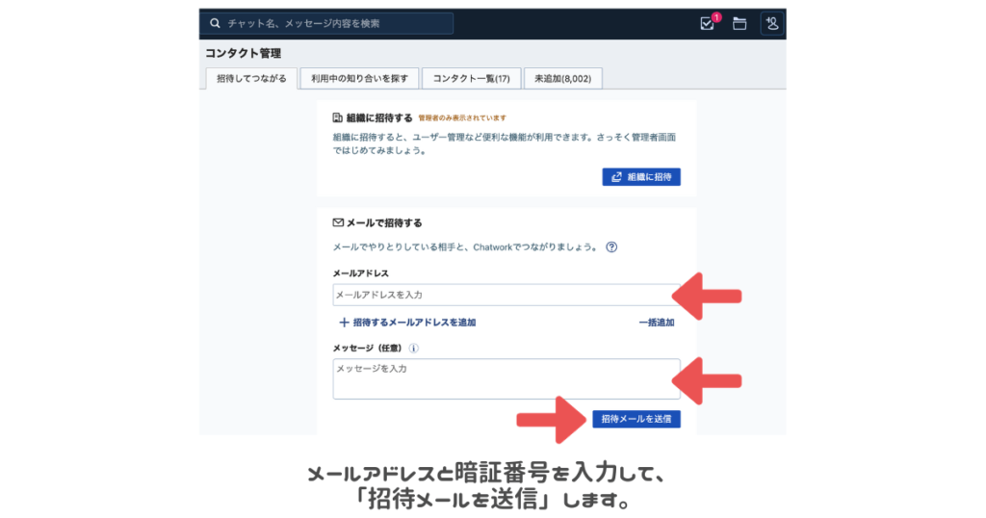Click the magnifier search icon in the top bar
The height and width of the screenshot is (518, 986).
[x=215, y=23]
